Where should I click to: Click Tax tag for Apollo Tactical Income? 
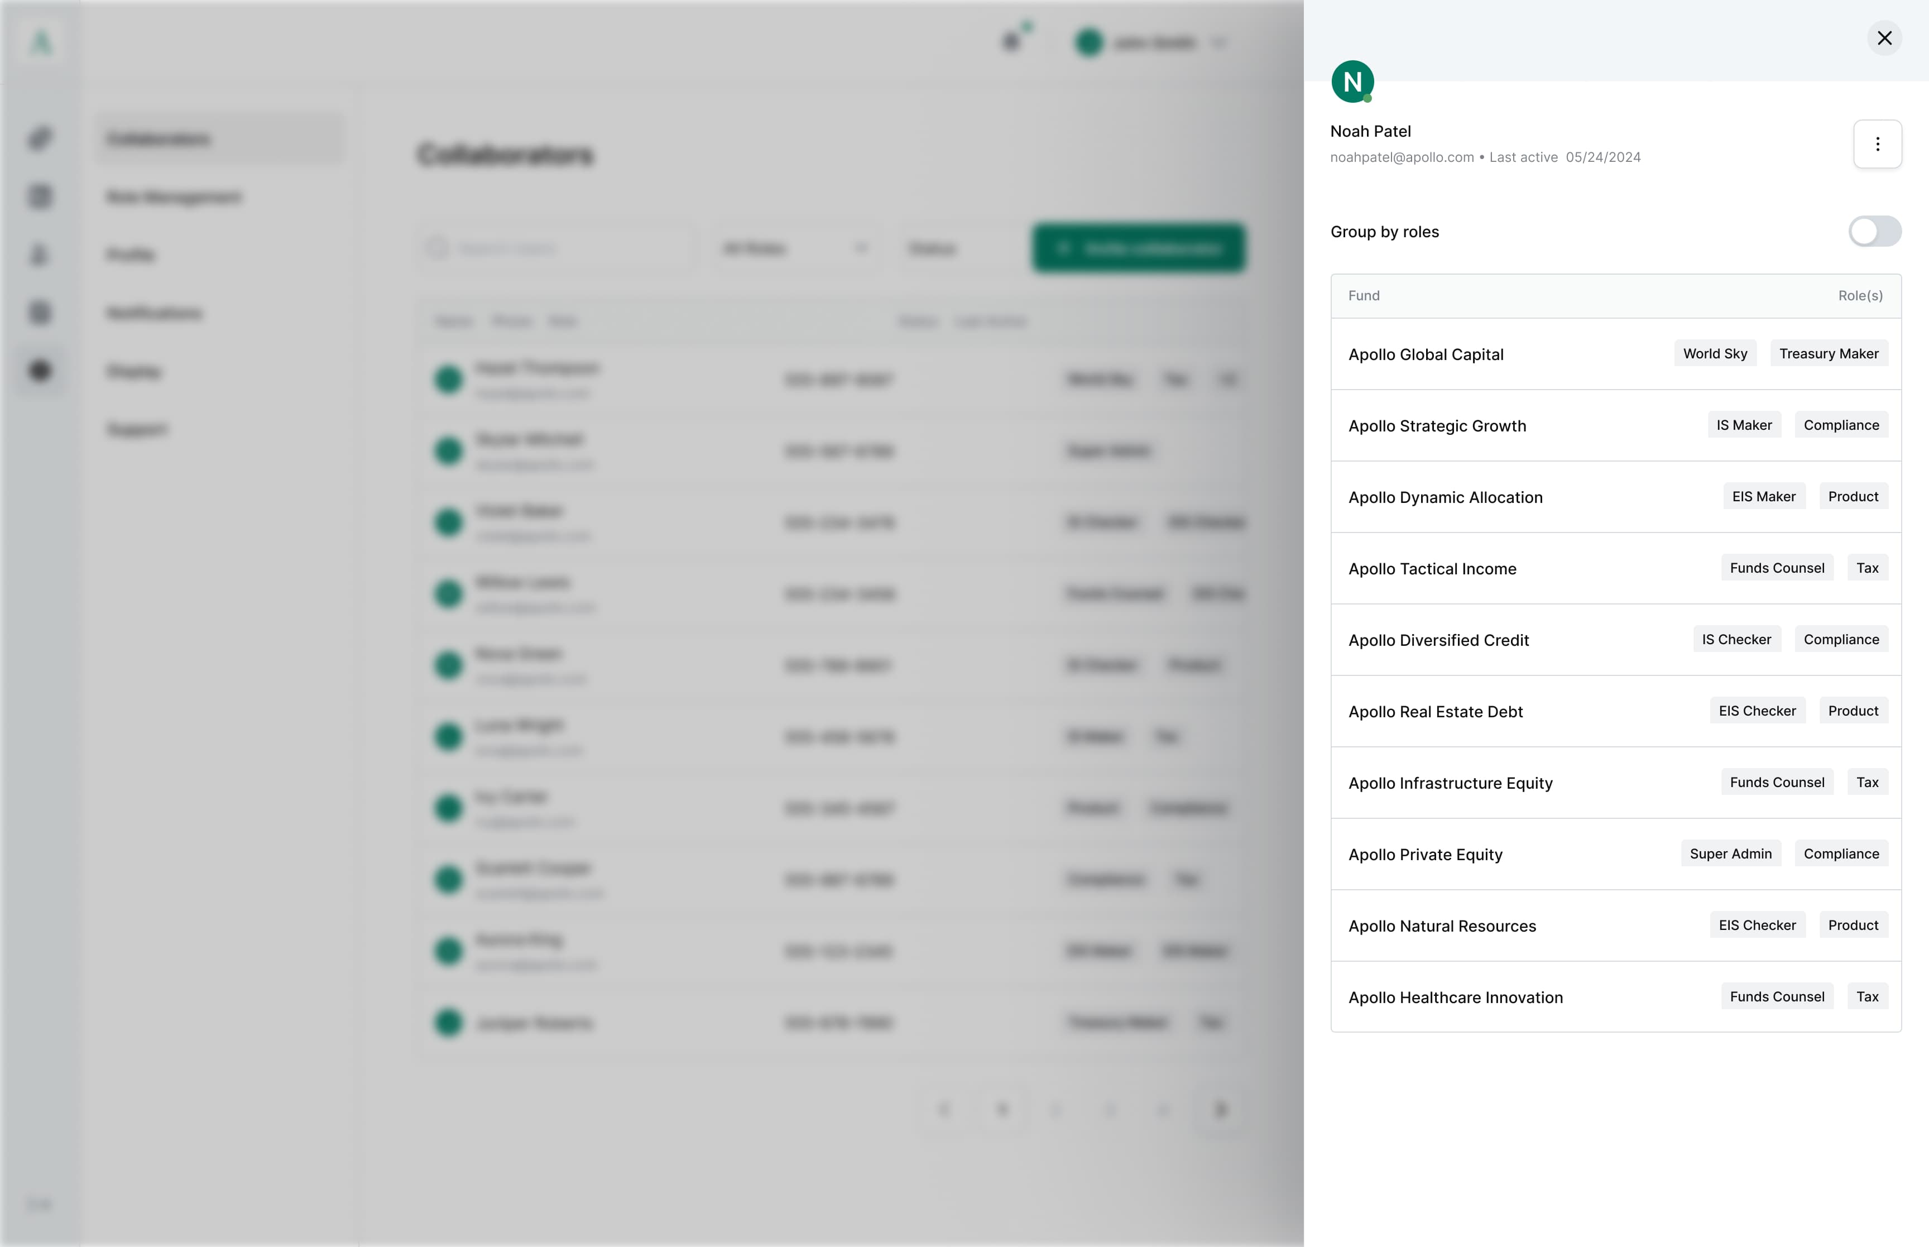[x=1866, y=568]
